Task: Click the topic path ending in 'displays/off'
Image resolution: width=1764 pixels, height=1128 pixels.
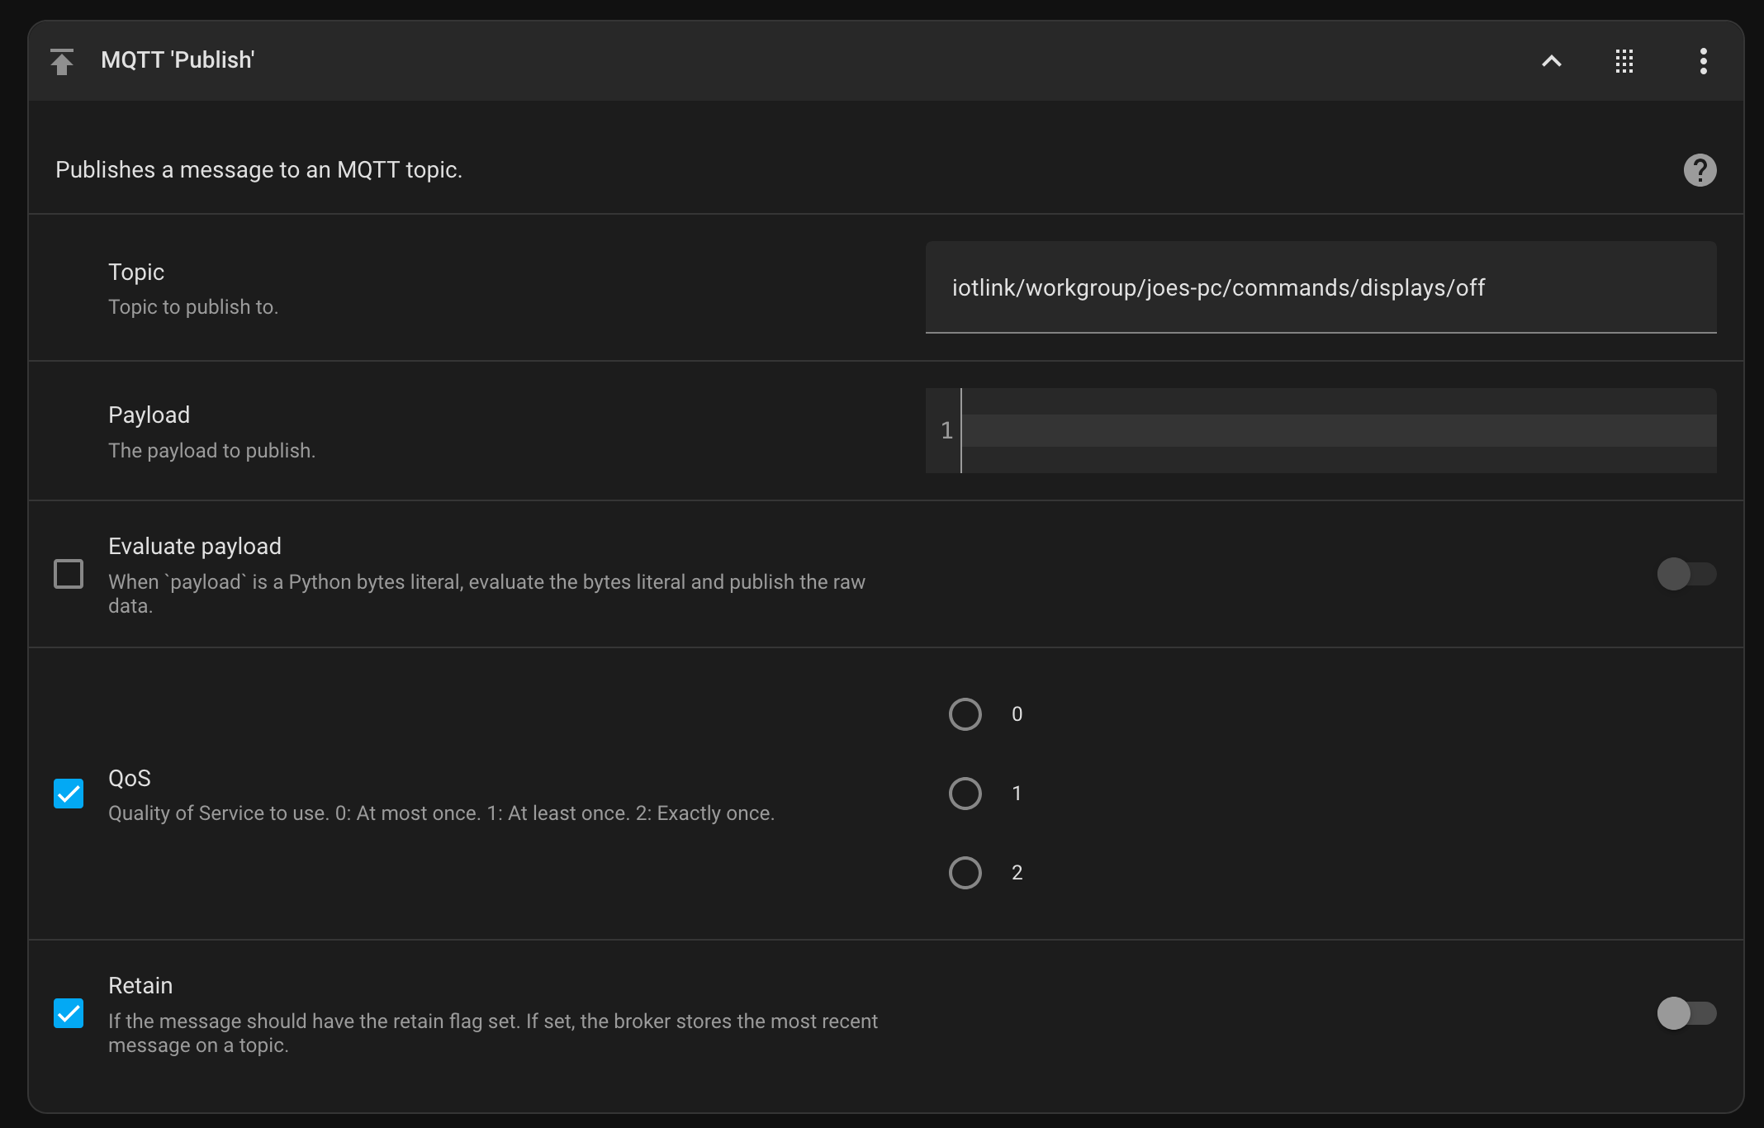Action: pyautogui.click(x=1218, y=287)
